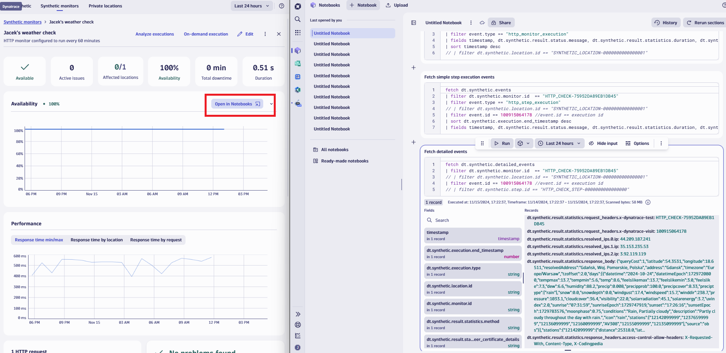Toggle Hide input for the section

[603, 143]
